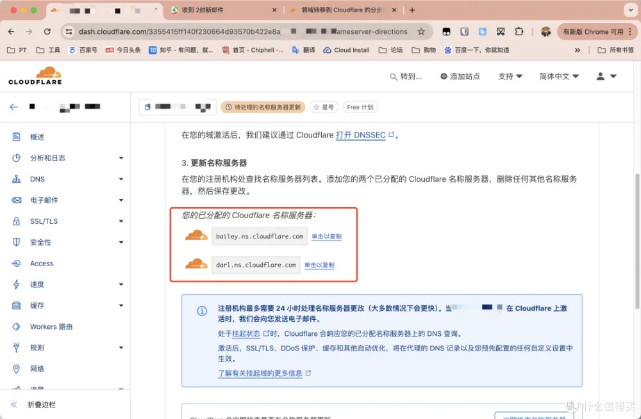Open the 概述 overview sidebar icon
Viewport: 641px width, 419px height.
16,137
